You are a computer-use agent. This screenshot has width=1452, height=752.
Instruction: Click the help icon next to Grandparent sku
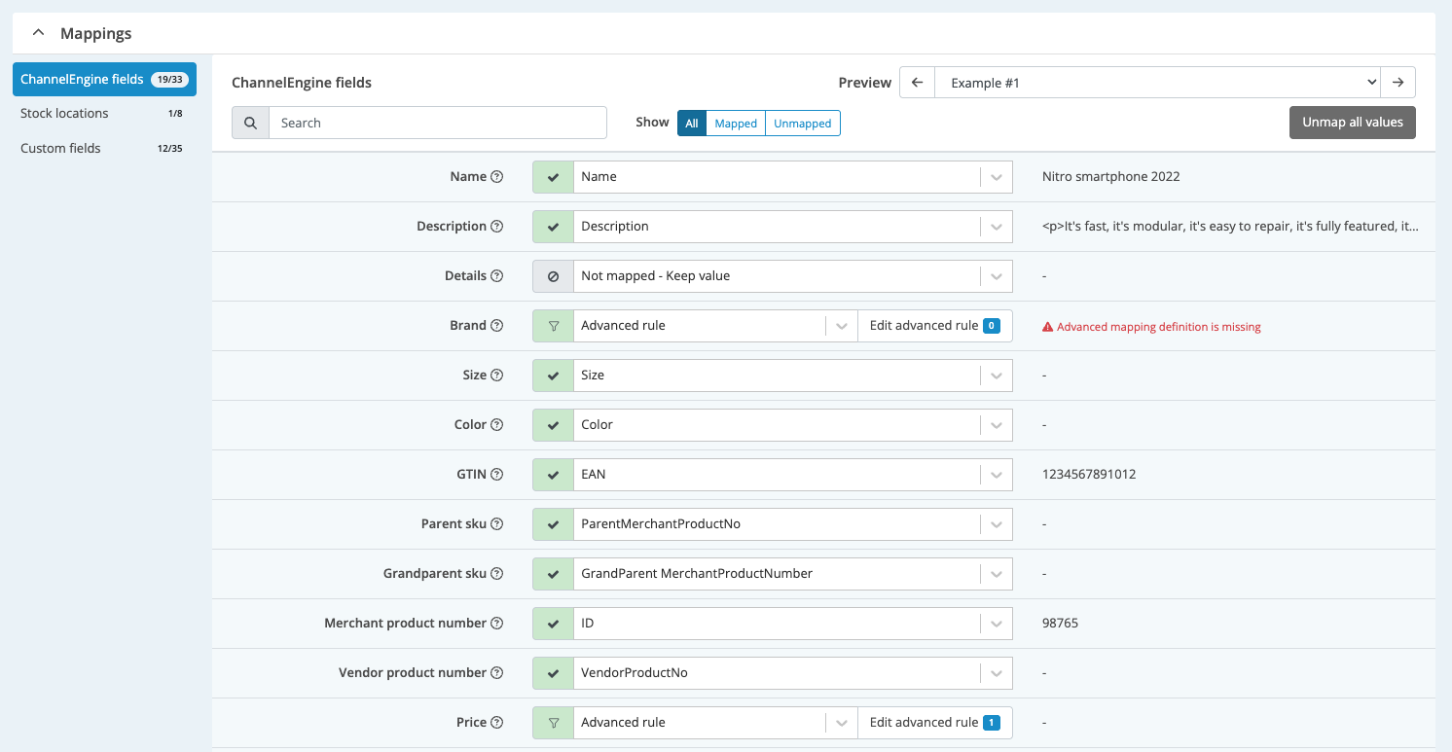tap(497, 574)
